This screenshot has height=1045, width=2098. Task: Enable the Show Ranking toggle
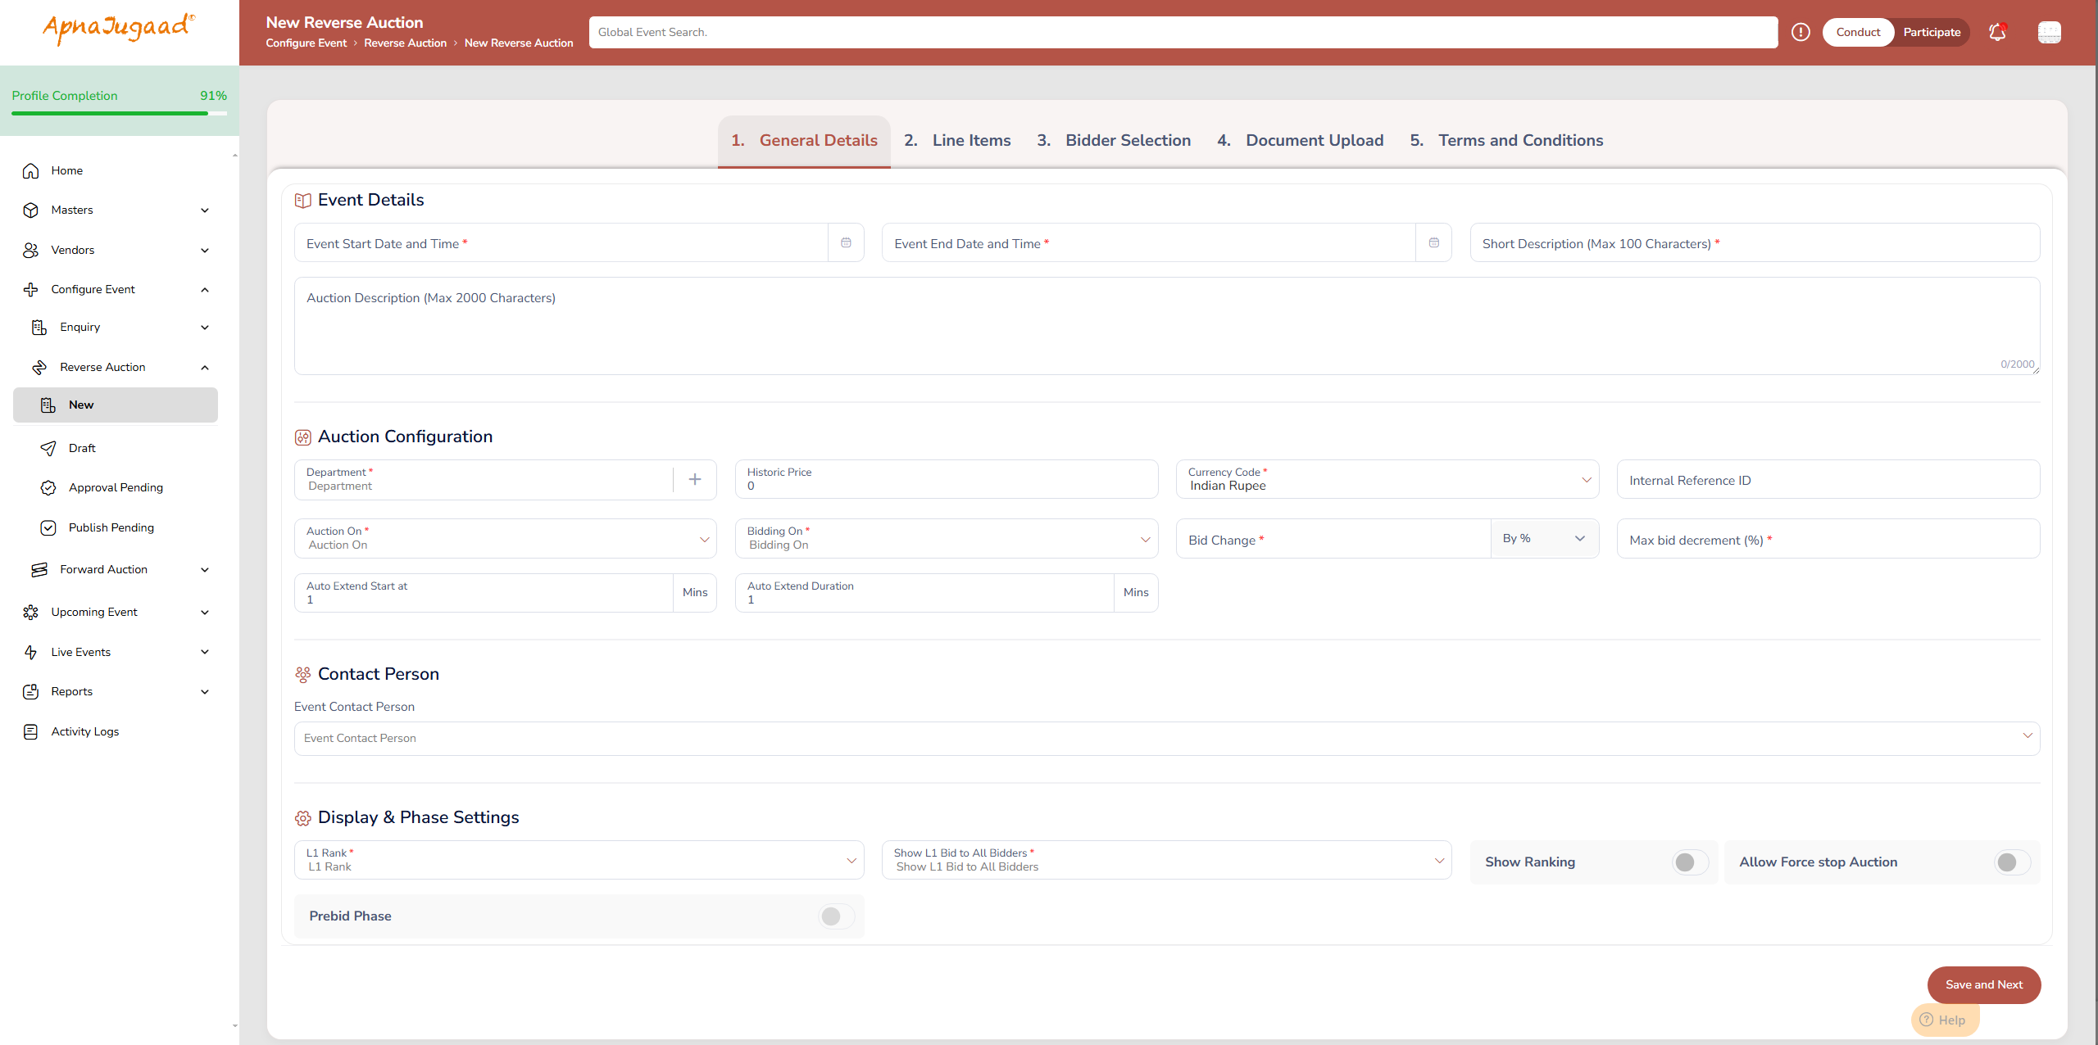(x=1690, y=862)
